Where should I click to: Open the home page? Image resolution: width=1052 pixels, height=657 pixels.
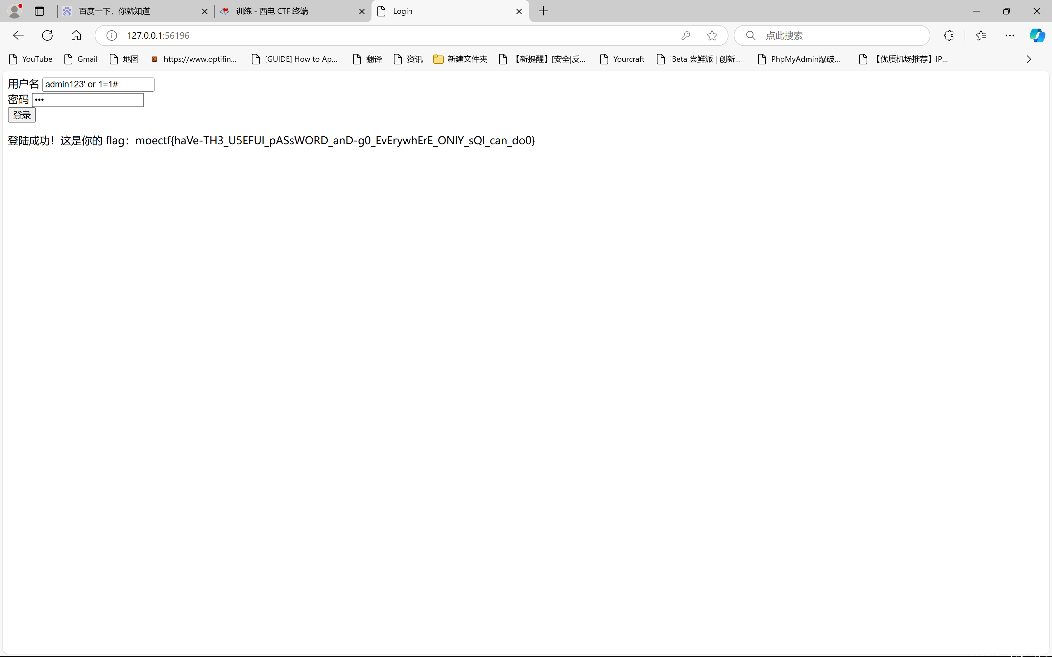tap(76, 35)
